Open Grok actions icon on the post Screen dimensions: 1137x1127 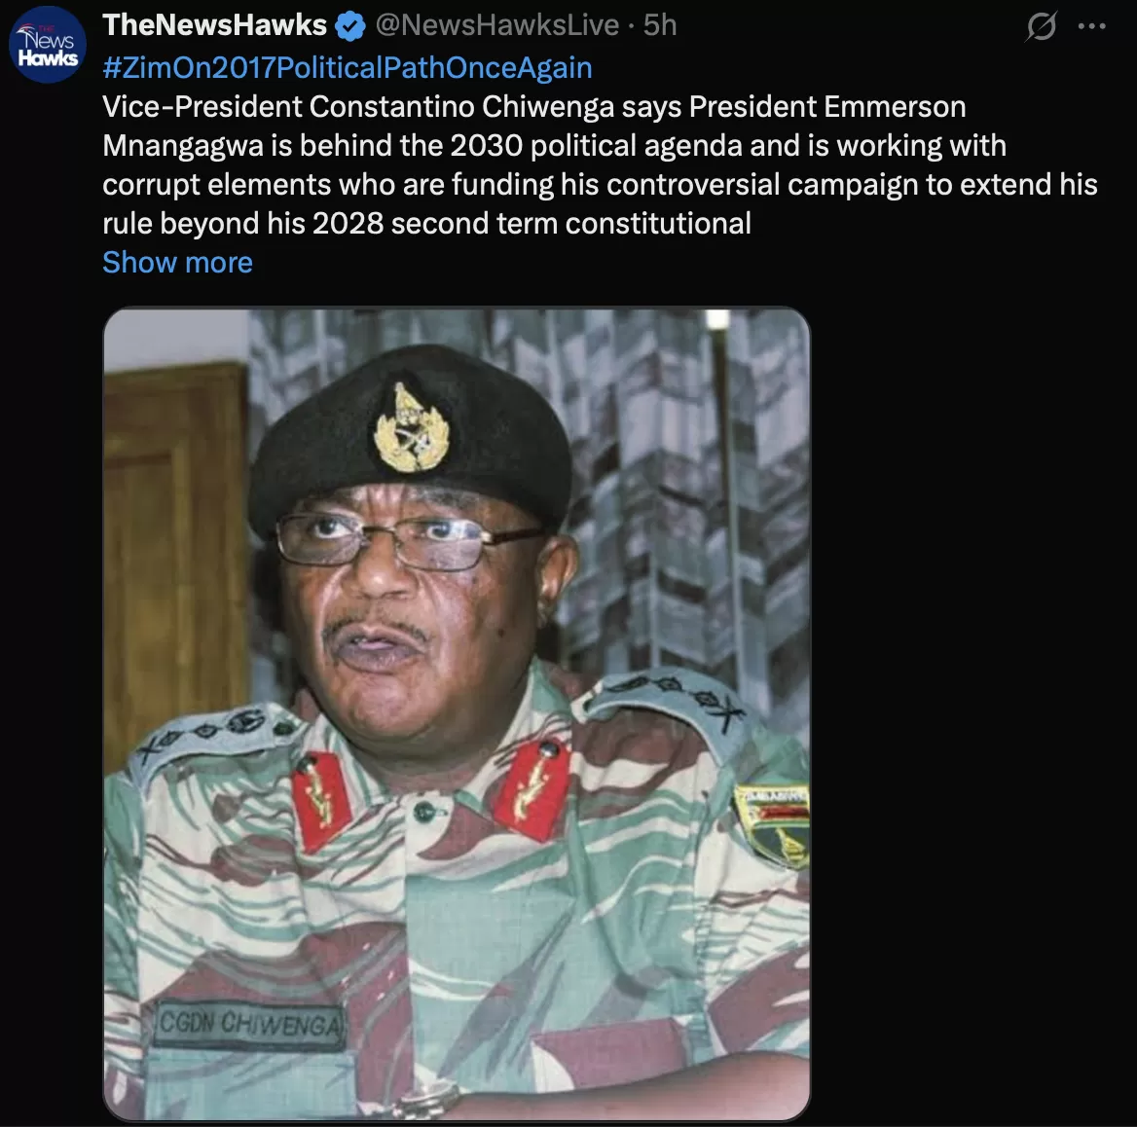click(1041, 28)
